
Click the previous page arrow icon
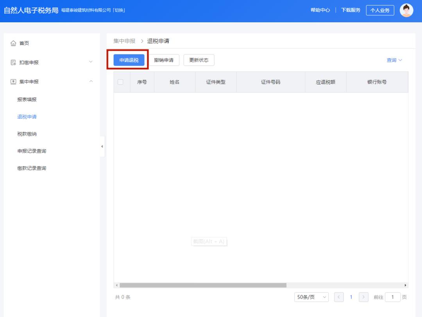[338, 297]
